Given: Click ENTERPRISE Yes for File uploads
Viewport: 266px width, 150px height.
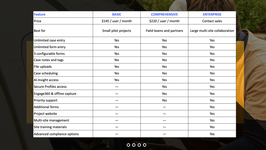Looking at the screenshot, I should coord(212,67).
